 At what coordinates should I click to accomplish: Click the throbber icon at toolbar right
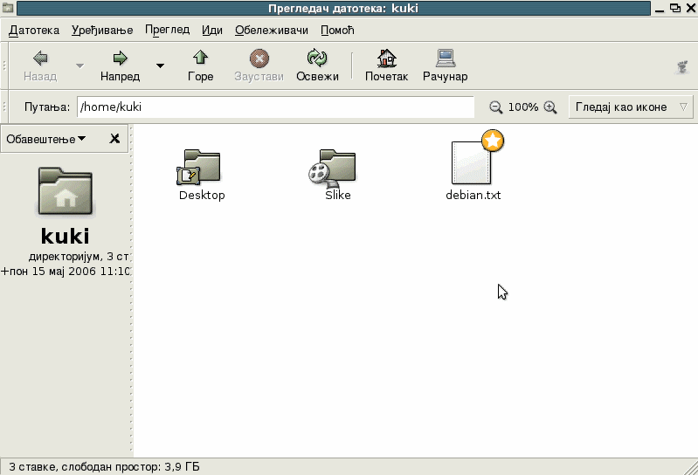[682, 67]
